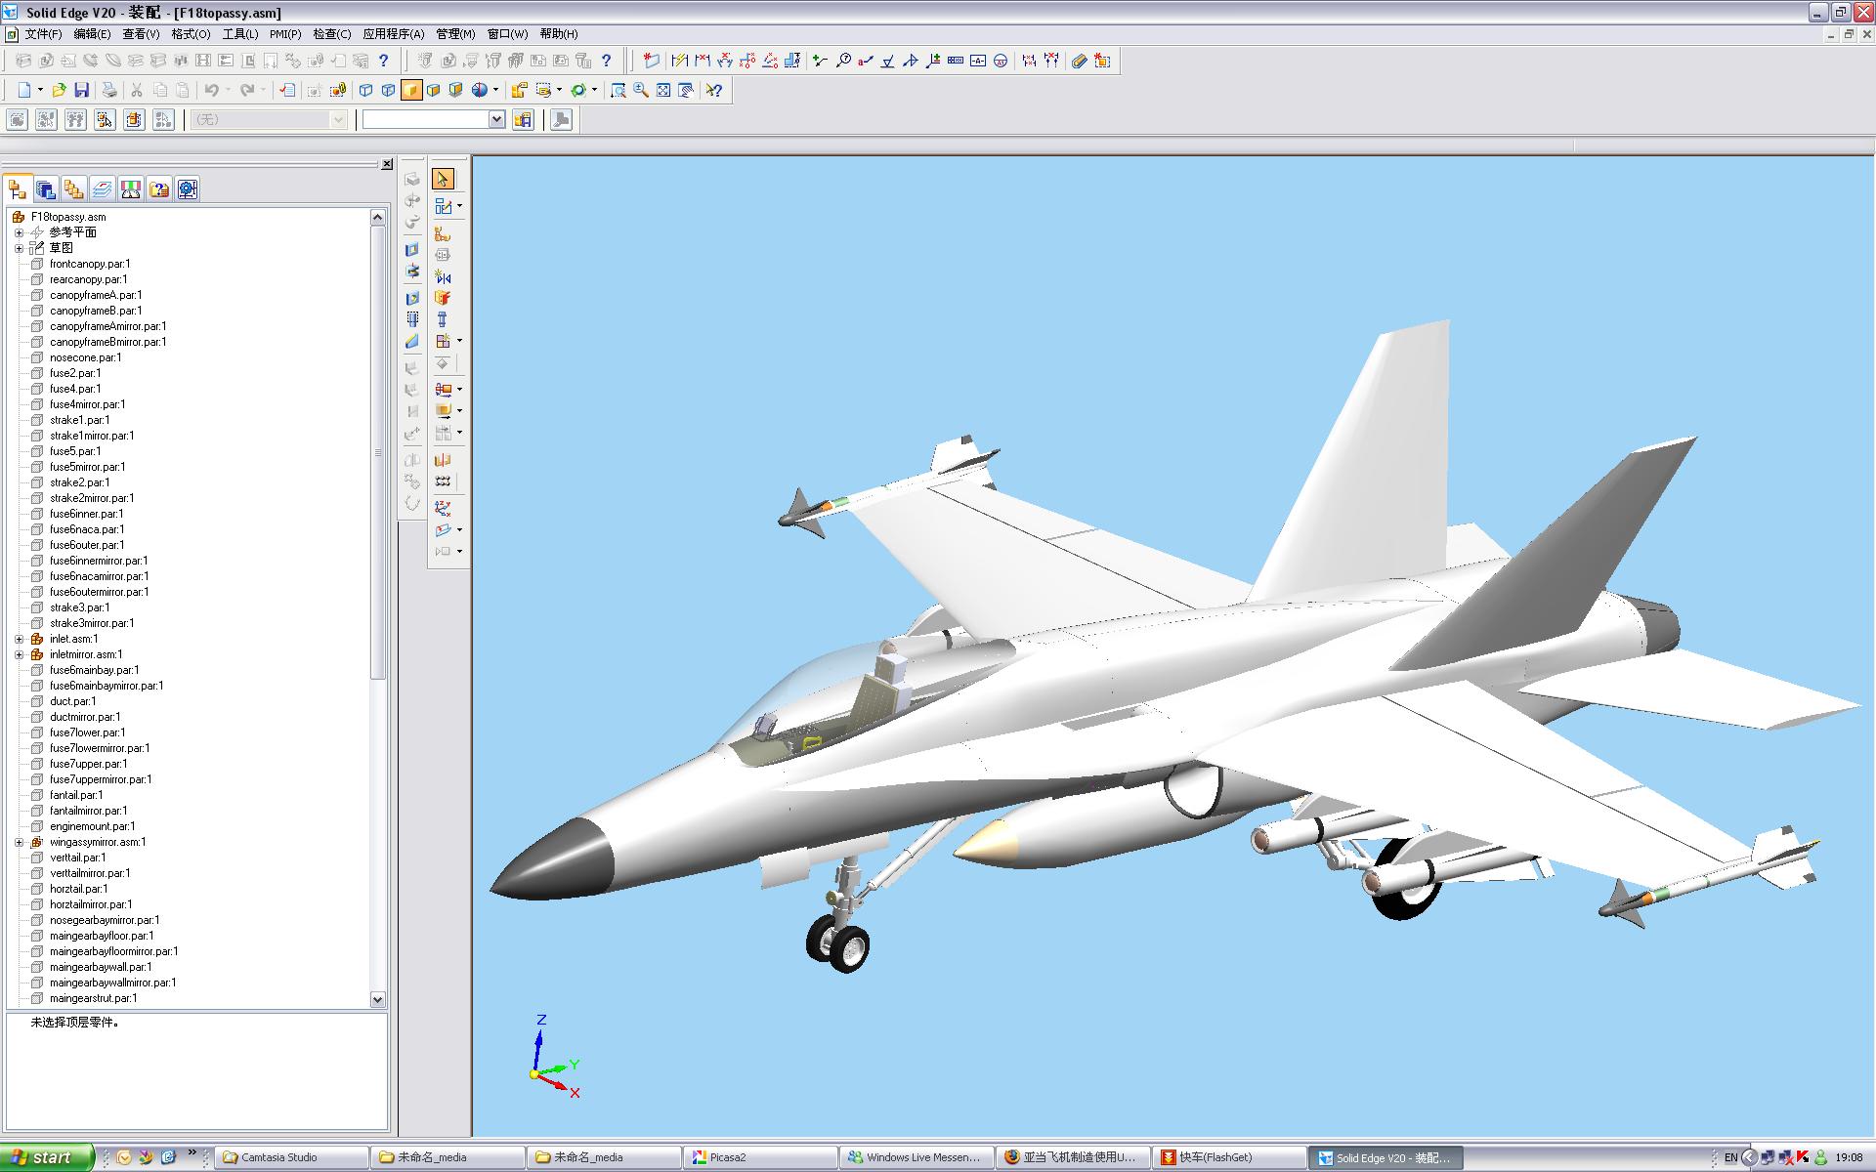The image size is (1876, 1172).
Task: Open the empty combo box dropdown arrow
Action: 496,119
